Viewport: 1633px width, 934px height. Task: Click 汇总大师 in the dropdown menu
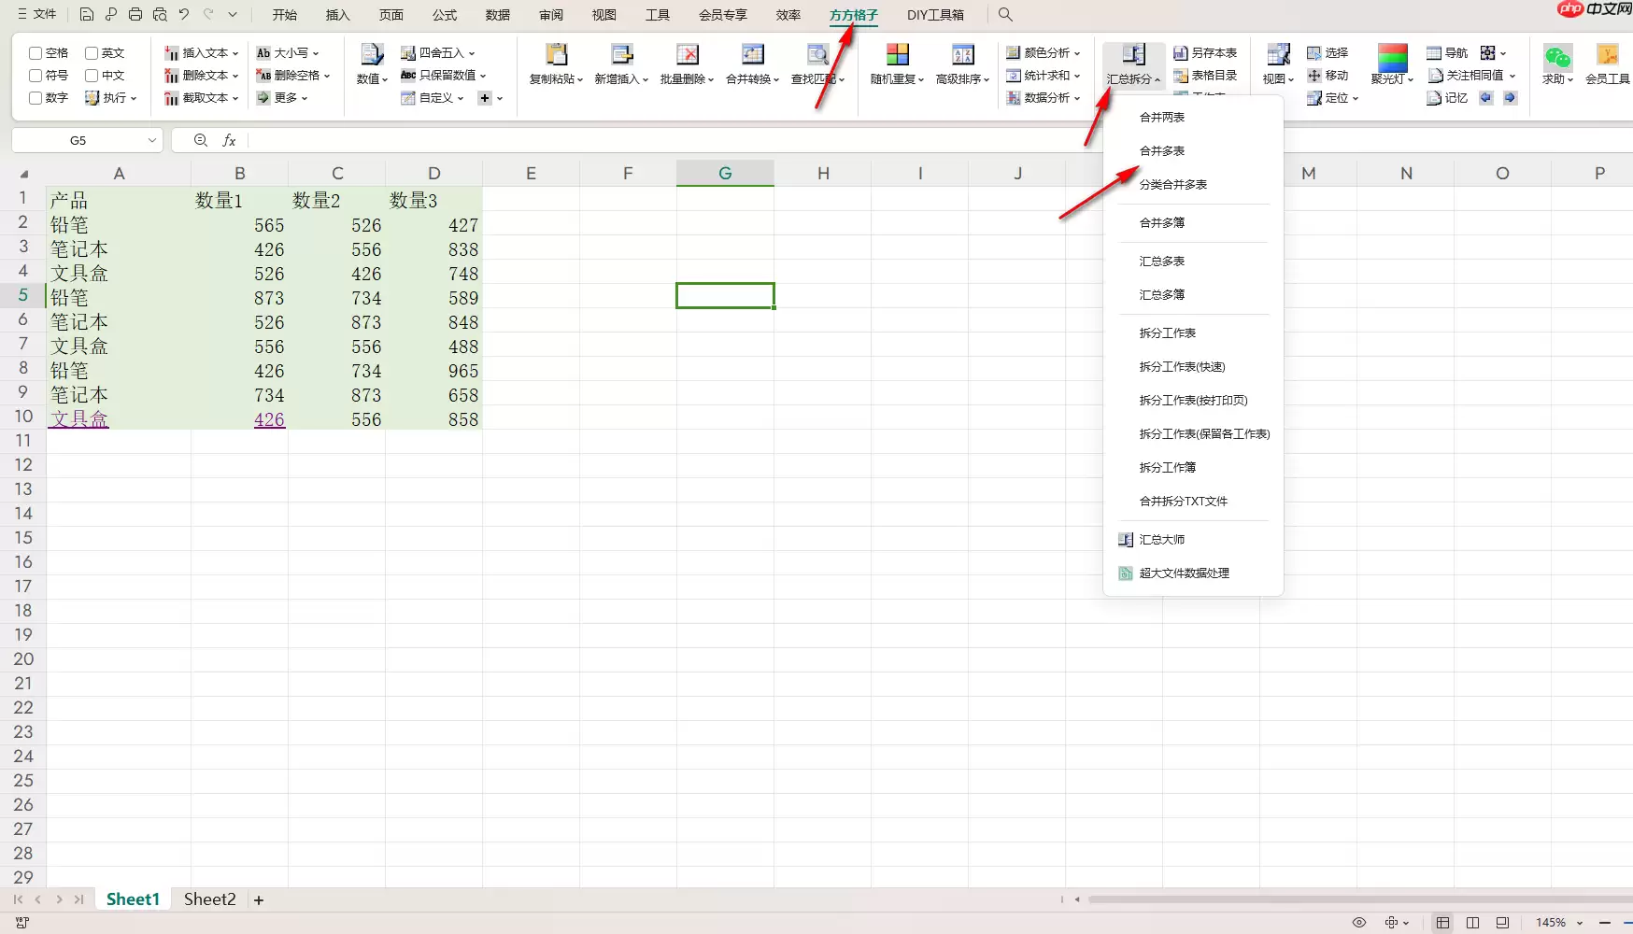pyautogui.click(x=1161, y=539)
